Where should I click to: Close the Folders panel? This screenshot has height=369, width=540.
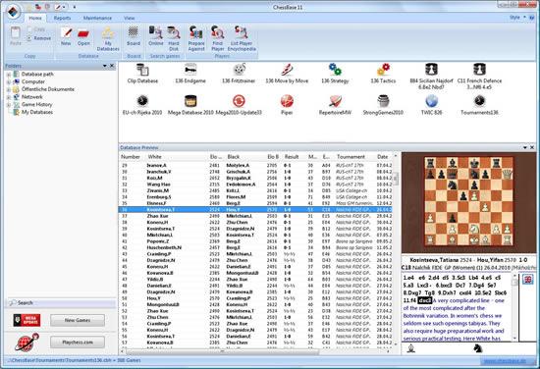[x=112, y=66]
